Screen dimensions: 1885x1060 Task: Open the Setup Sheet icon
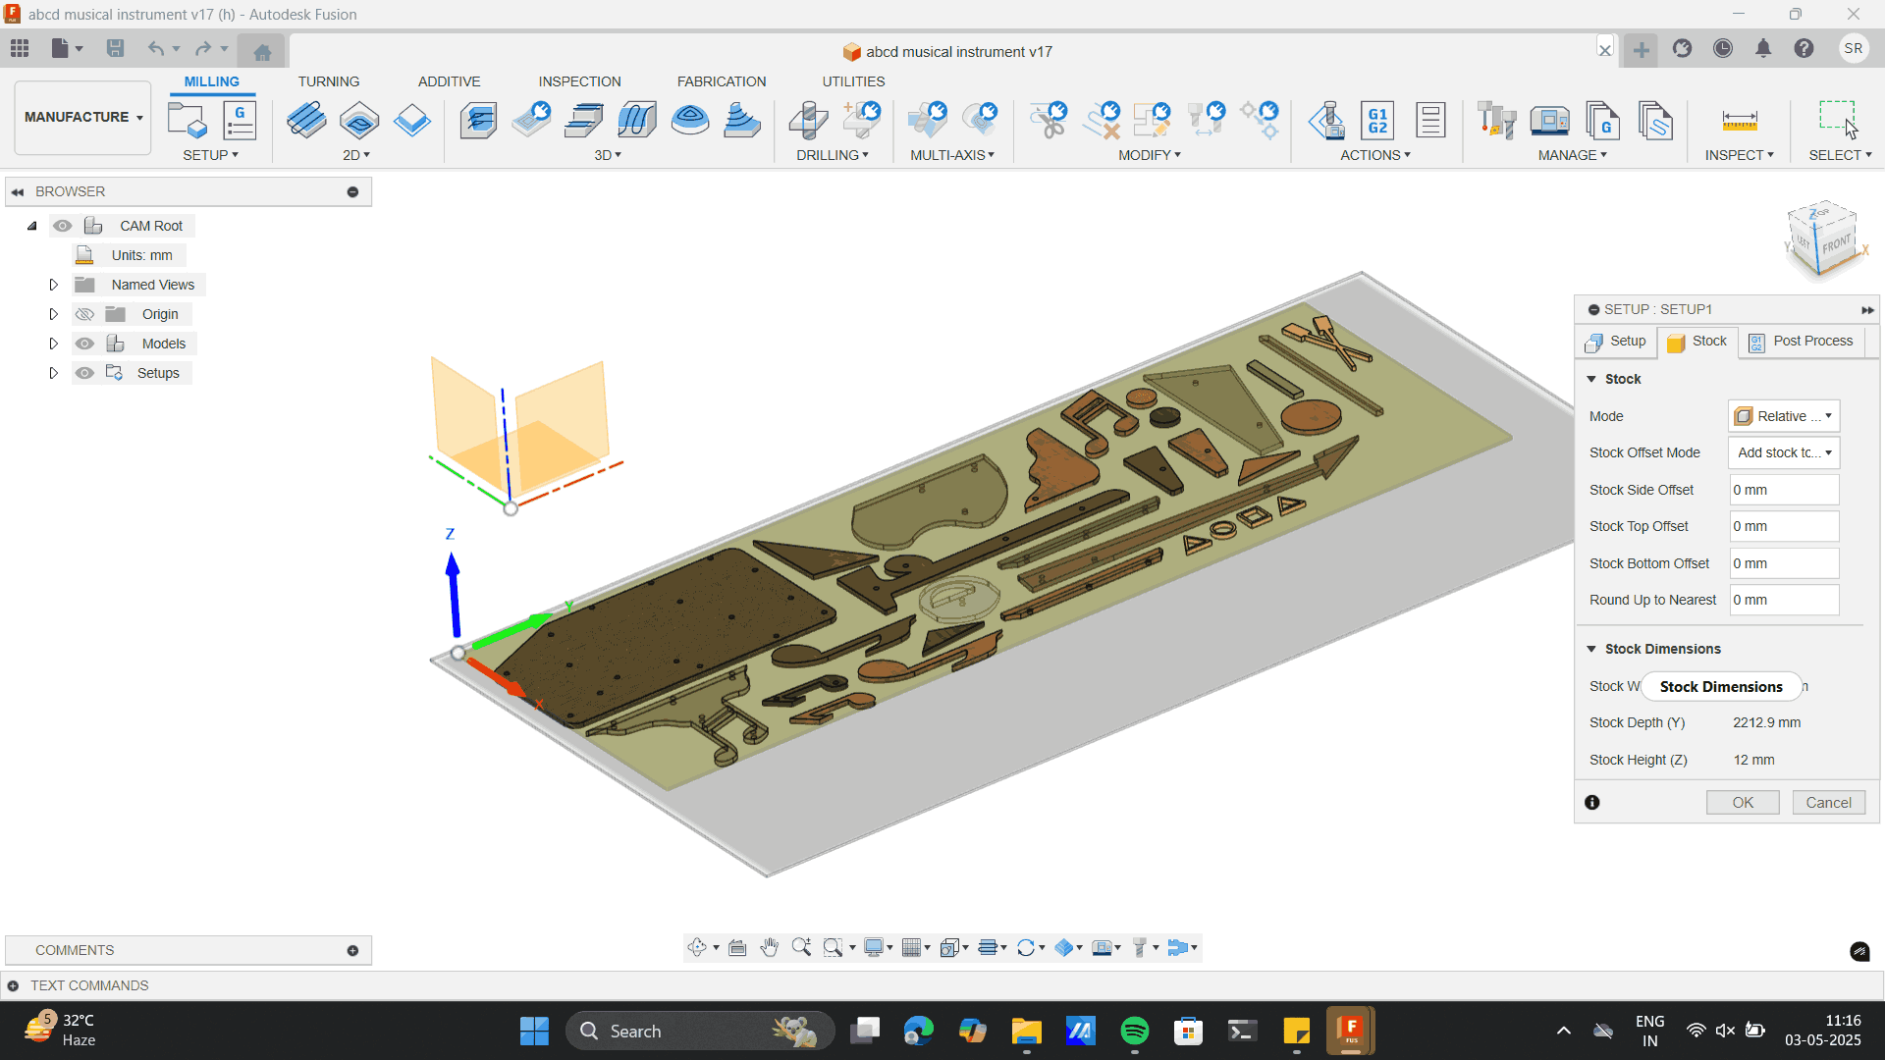pyautogui.click(x=1430, y=120)
